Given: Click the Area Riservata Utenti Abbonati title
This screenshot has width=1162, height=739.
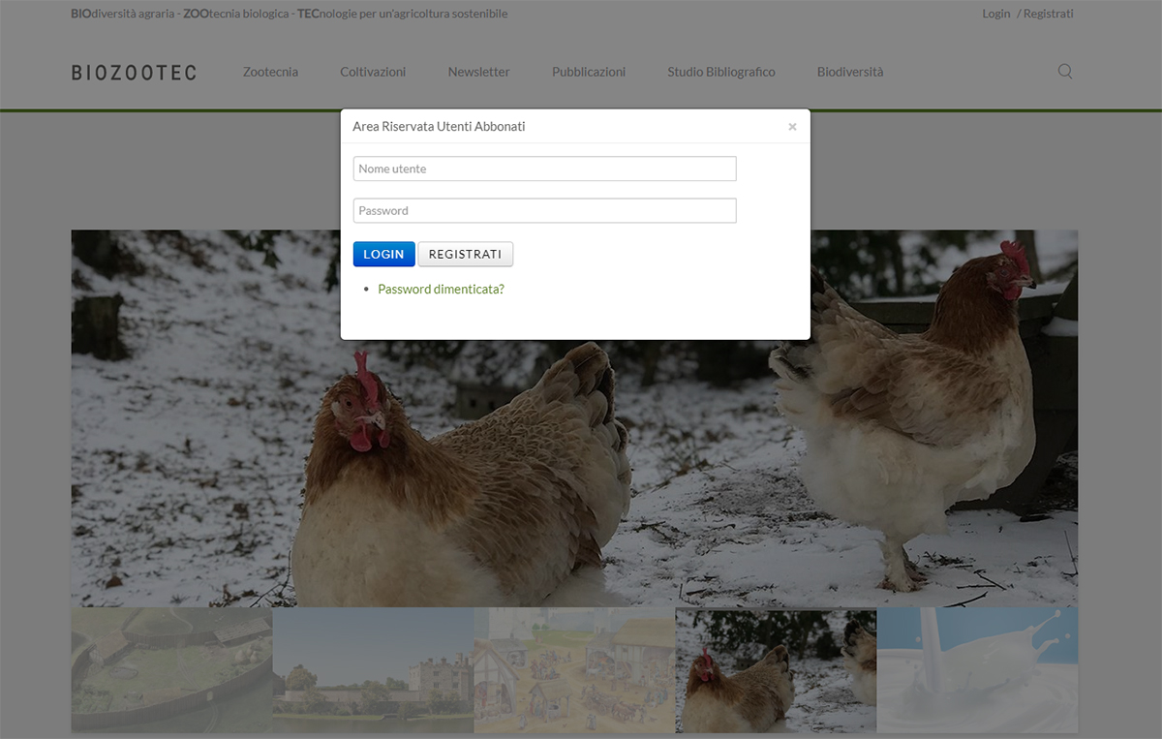Looking at the screenshot, I should pos(439,126).
